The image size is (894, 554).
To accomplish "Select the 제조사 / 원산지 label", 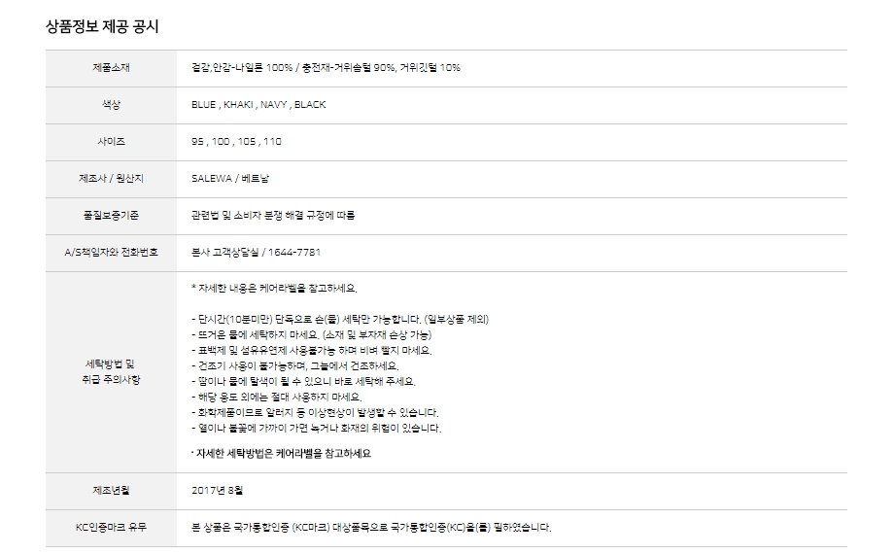I will tap(112, 179).
